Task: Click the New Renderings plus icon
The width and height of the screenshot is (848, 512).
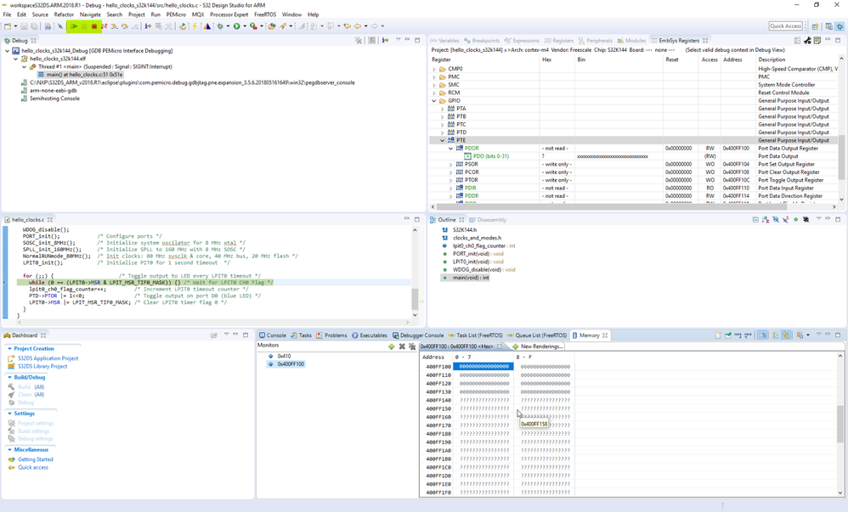Action: point(516,346)
